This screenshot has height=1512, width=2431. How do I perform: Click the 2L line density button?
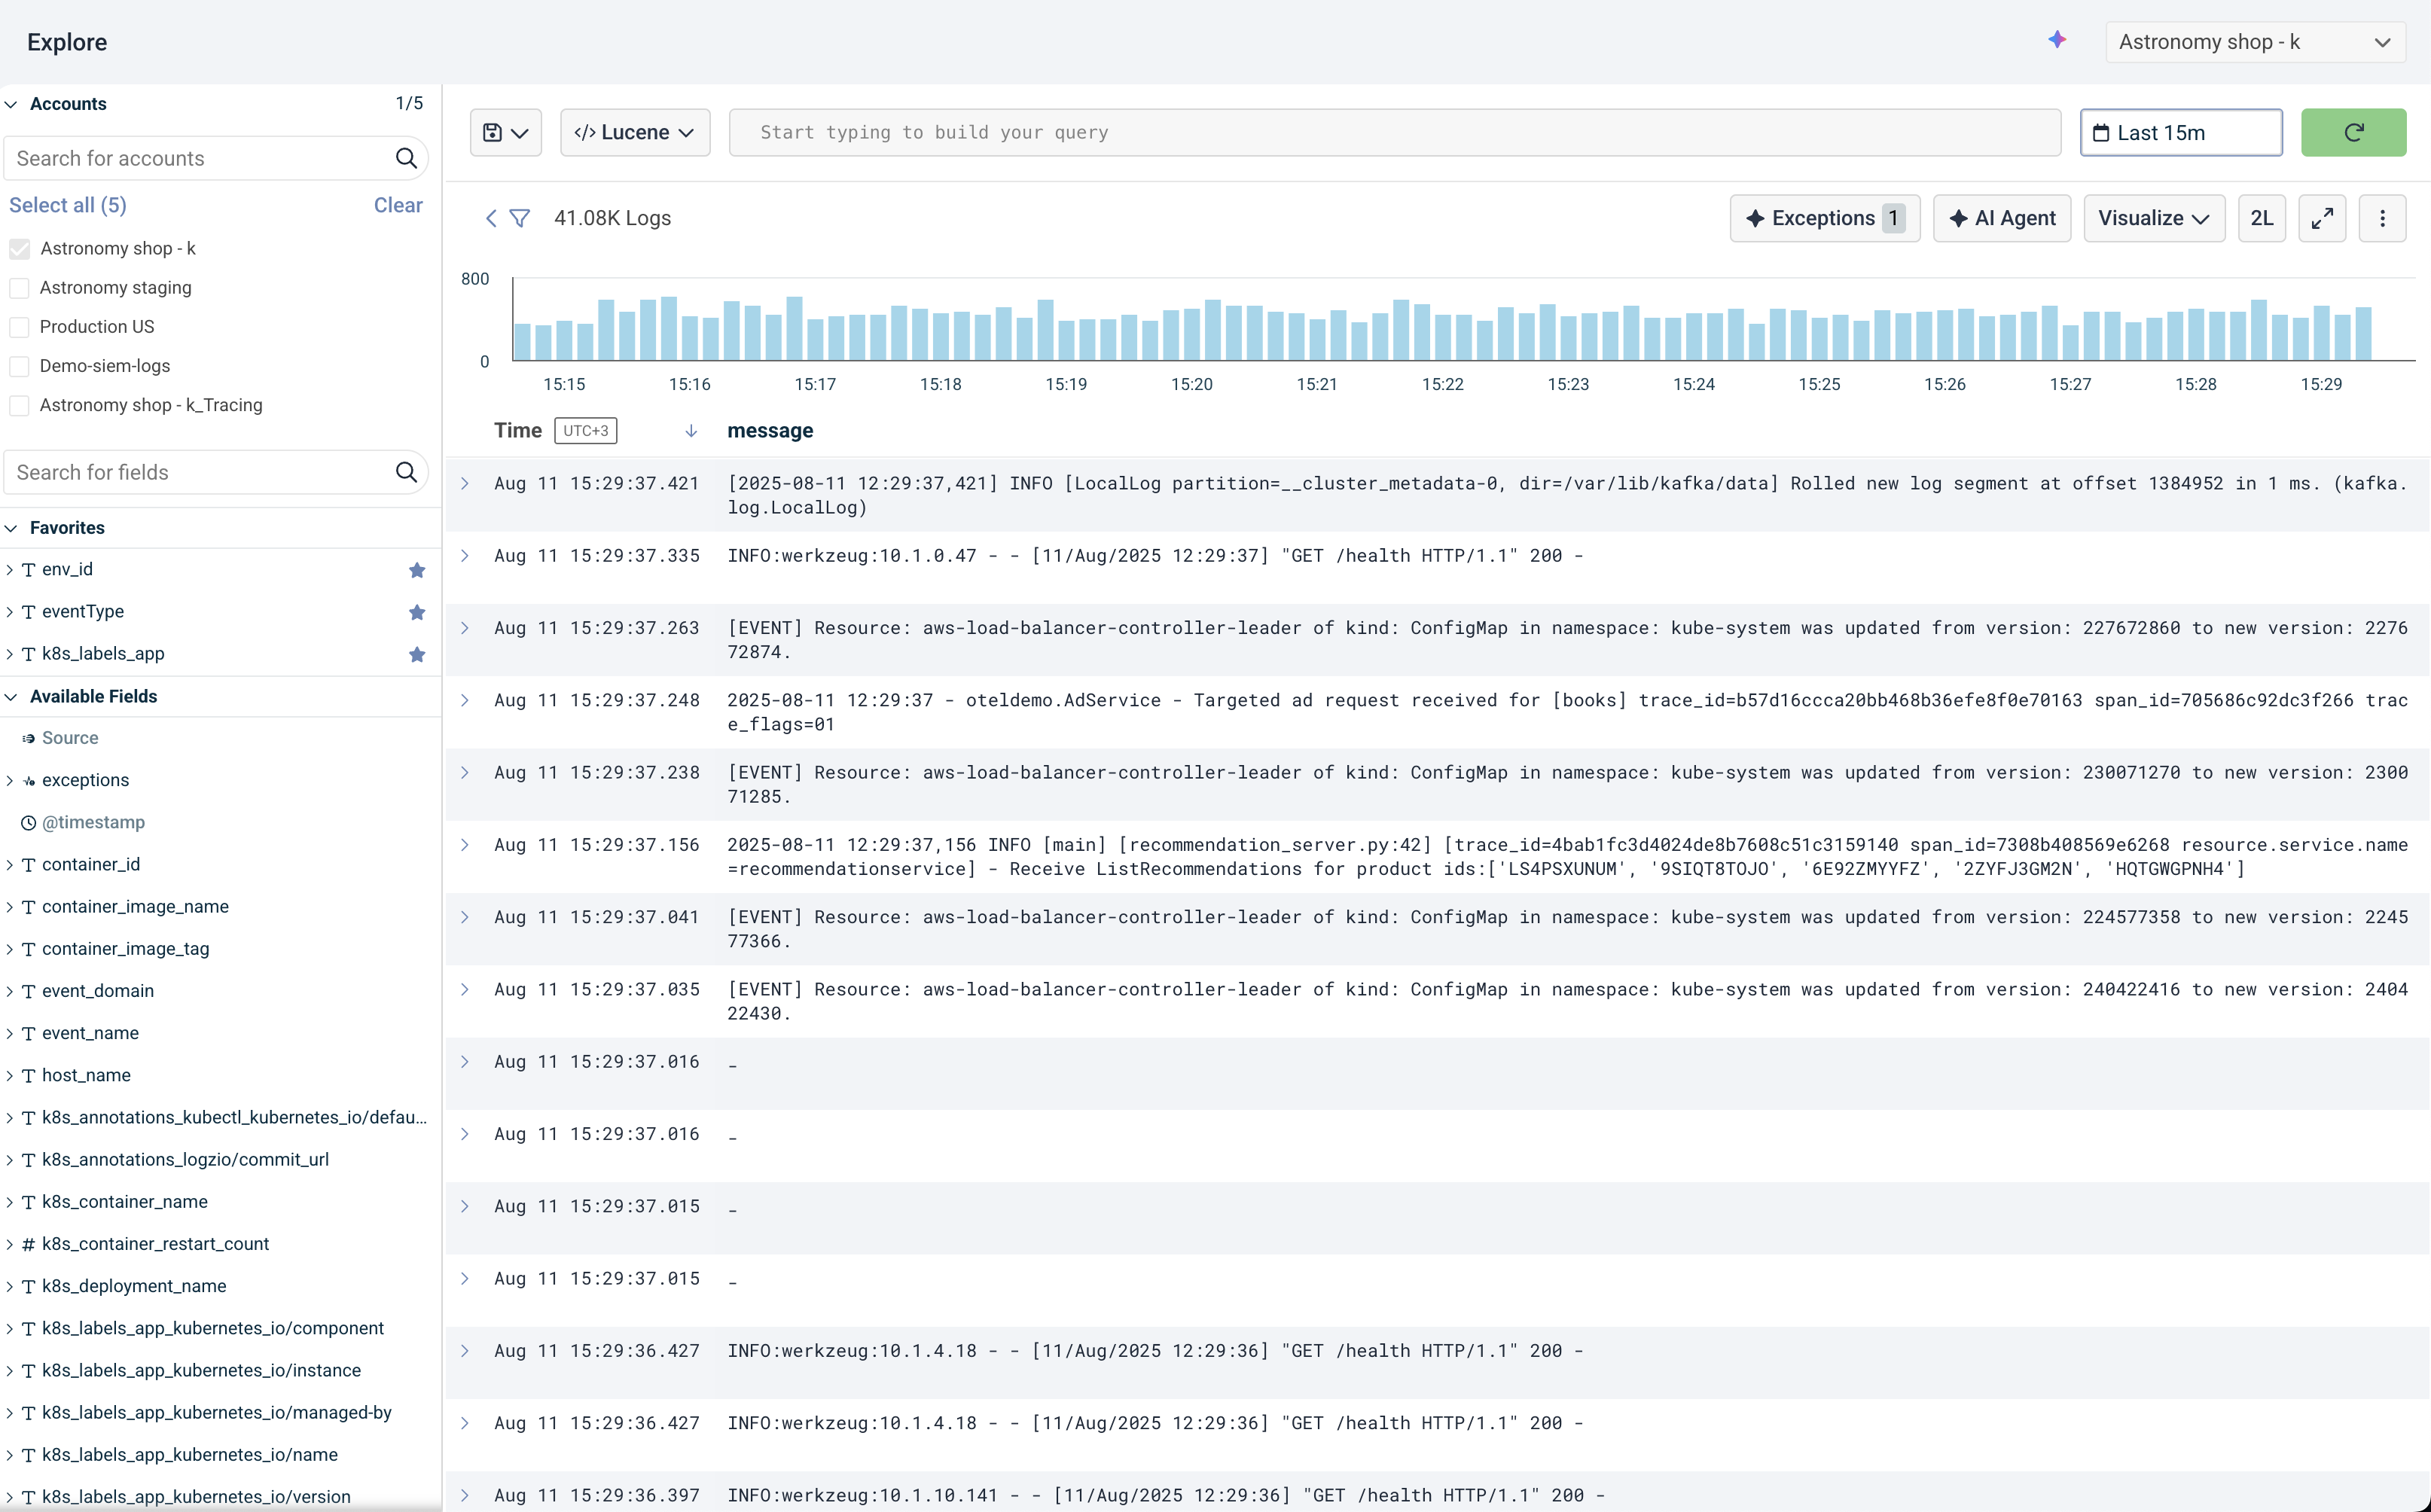coord(2261,218)
